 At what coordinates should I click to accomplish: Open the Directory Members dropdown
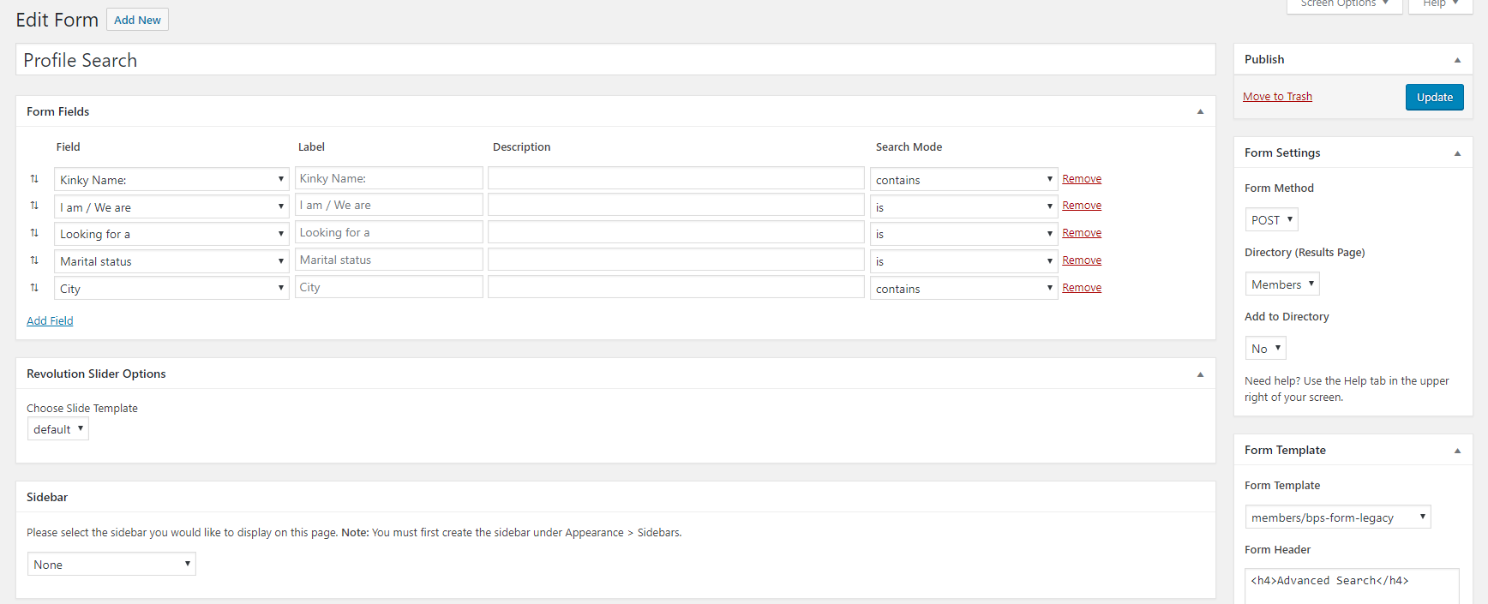click(x=1281, y=284)
